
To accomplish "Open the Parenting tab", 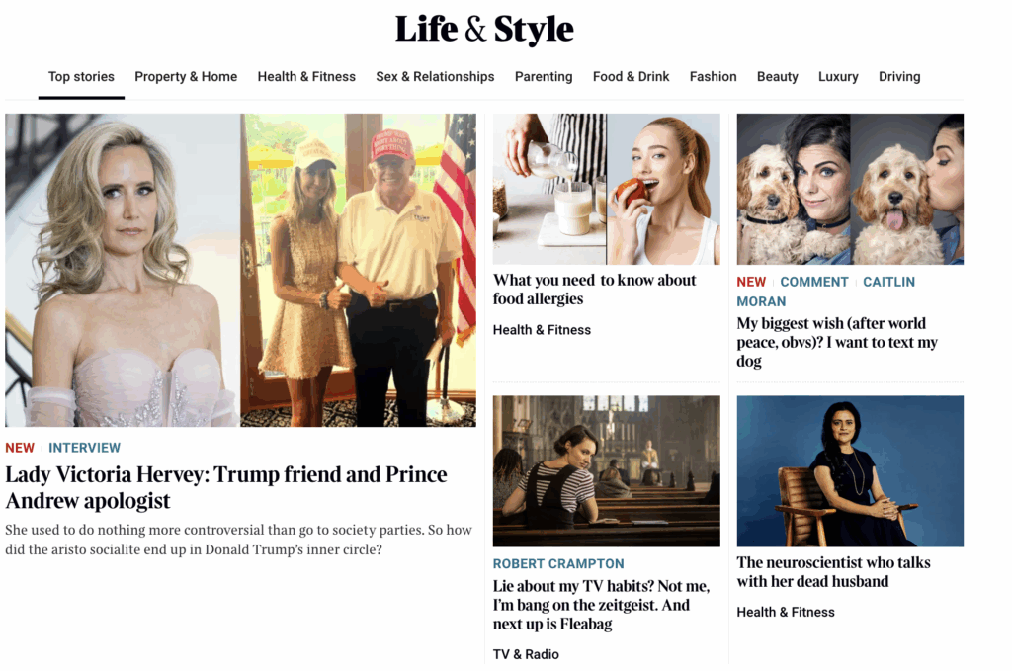I will coord(544,77).
